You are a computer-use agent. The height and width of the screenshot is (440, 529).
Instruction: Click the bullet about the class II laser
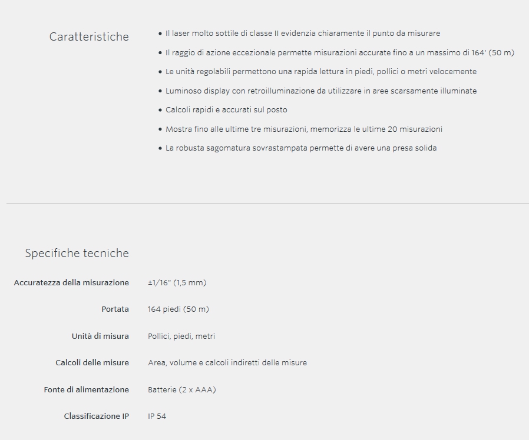pyautogui.click(x=302, y=34)
